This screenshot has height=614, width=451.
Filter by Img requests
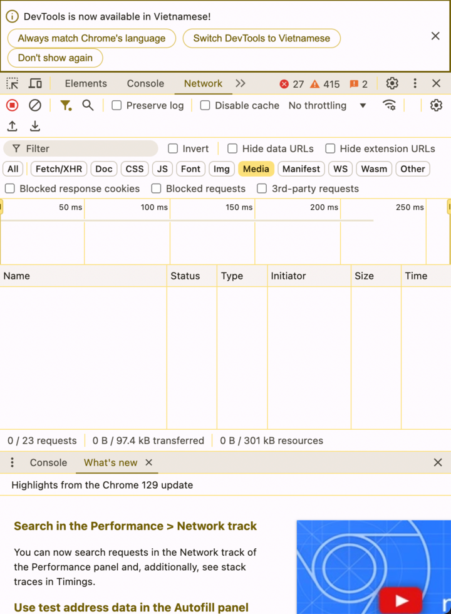point(222,169)
